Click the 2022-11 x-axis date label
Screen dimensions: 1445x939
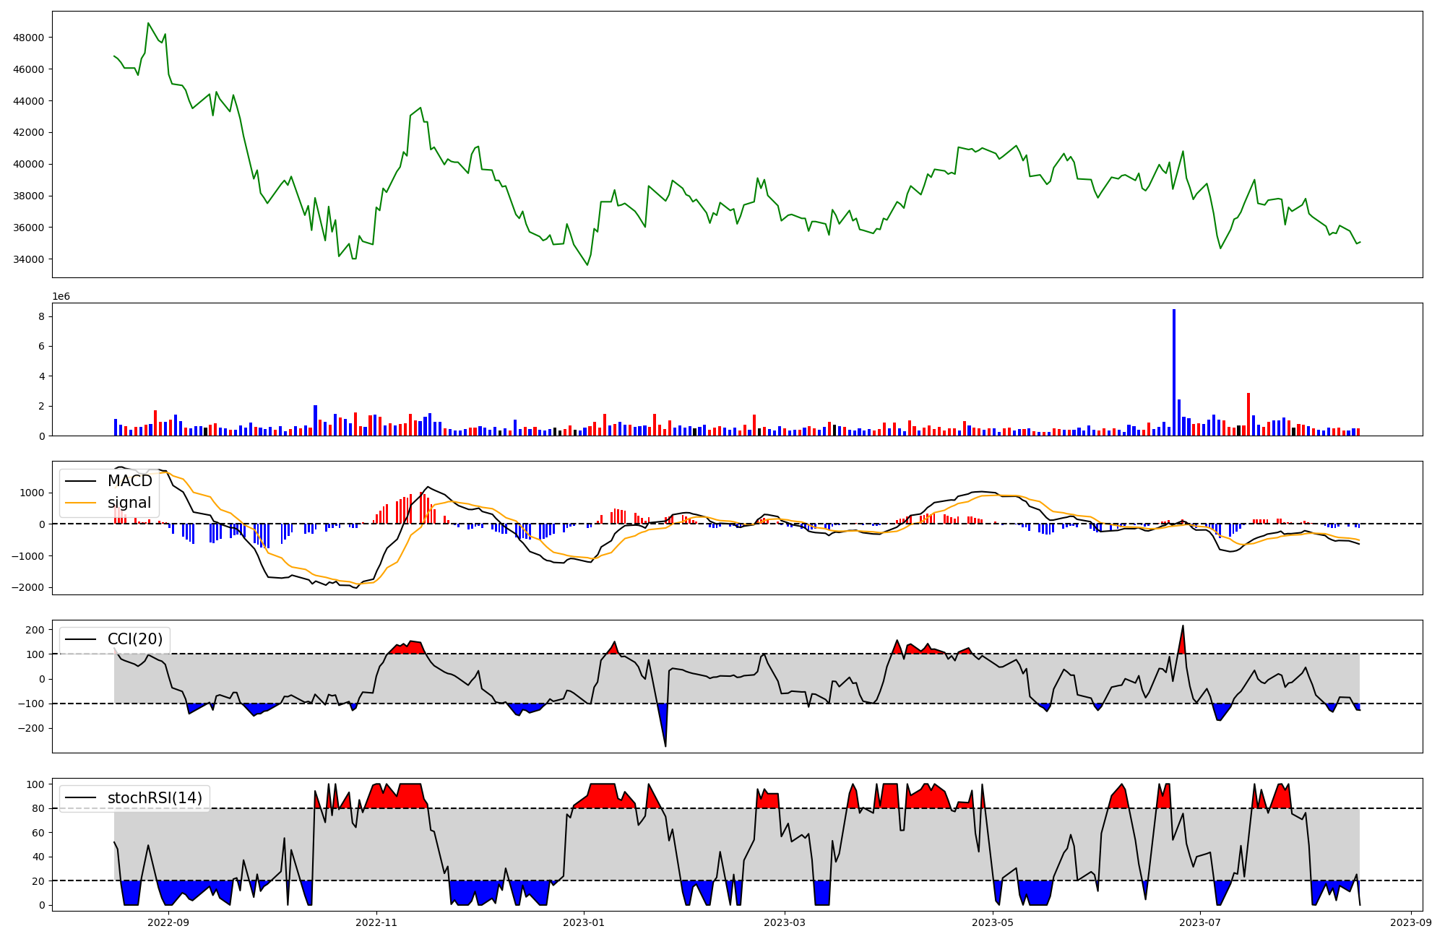click(x=376, y=922)
